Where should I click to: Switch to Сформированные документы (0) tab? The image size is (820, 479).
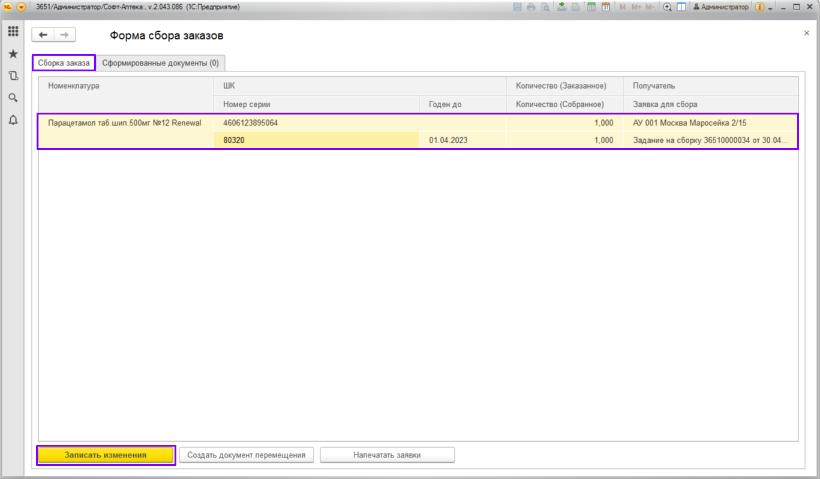tap(160, 62)
